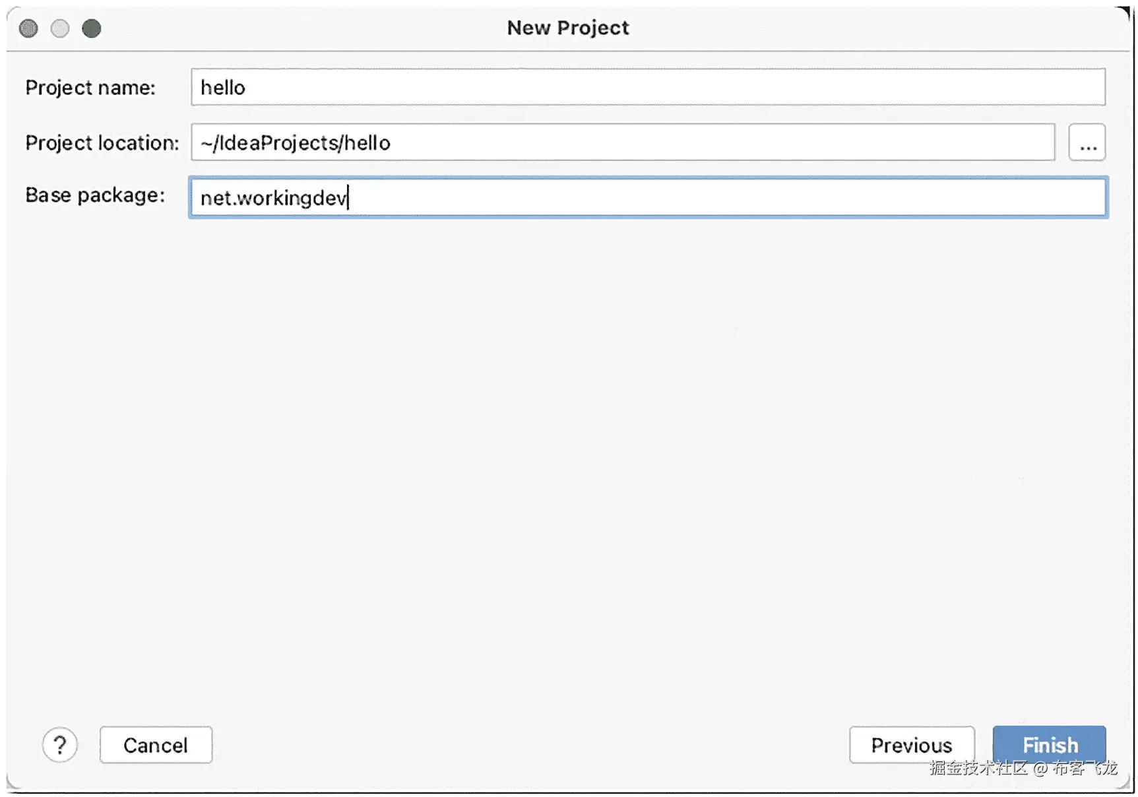
Task: Click the word 'hello' in Project name
Action: tap(223, 88)
